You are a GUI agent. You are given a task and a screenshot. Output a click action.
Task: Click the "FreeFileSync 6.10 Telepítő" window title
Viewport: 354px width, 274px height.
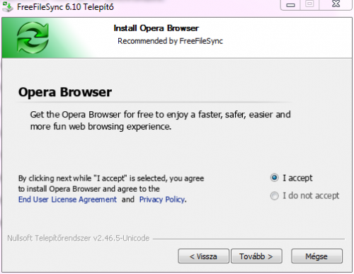point(65,7)
